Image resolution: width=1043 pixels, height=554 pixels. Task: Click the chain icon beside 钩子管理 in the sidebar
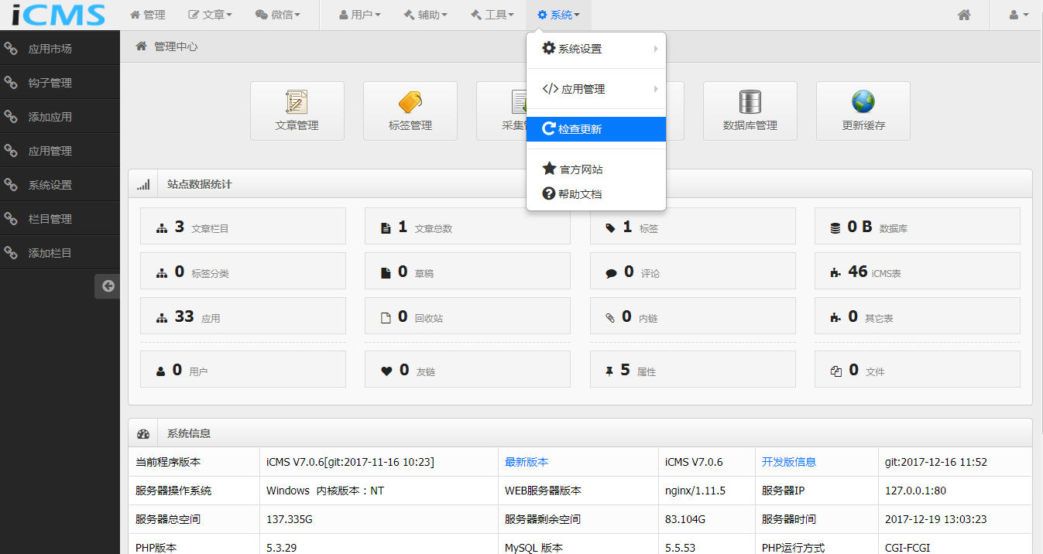point(11,83)
